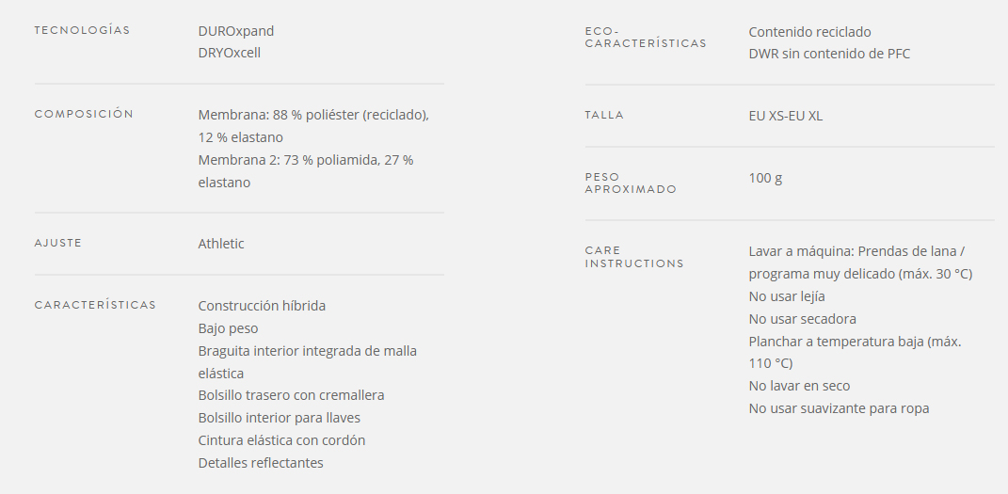Select the TECNOLOGÍAS label

click(x=82, y=30)
